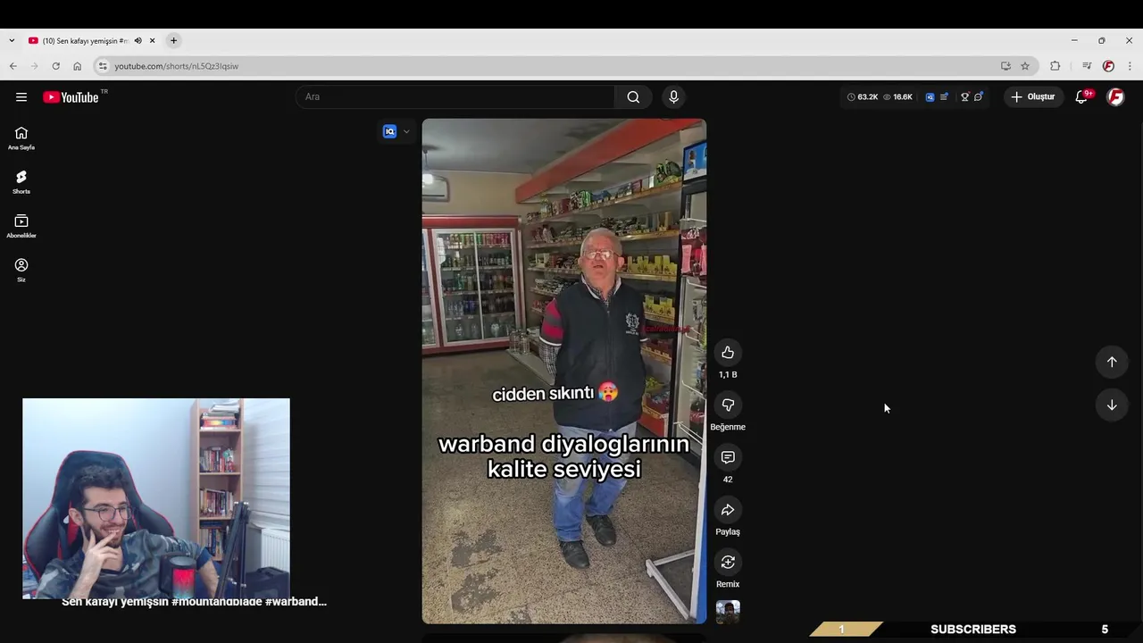
Task: Open the trophy icon in the stats toolbar
Action: point(964,96)
